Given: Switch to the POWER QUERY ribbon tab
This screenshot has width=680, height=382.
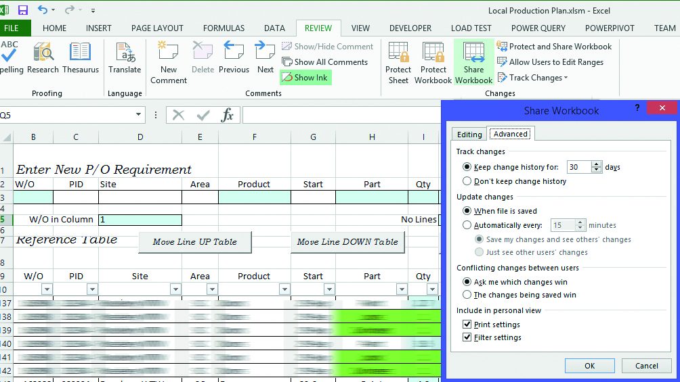Looking at the screenshot, I should click(538, 28).
